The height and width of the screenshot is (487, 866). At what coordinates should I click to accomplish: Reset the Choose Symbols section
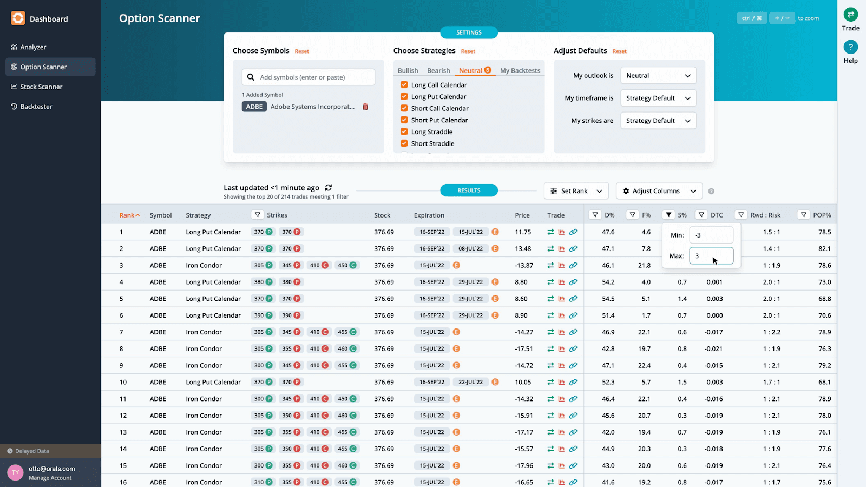pyautogui.click(x=301, y=51)
